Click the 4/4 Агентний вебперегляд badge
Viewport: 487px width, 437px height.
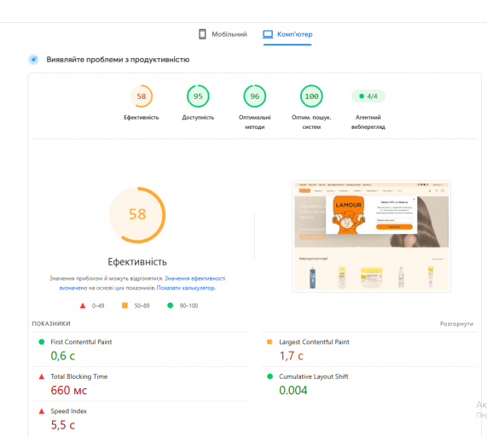(368, 96)
